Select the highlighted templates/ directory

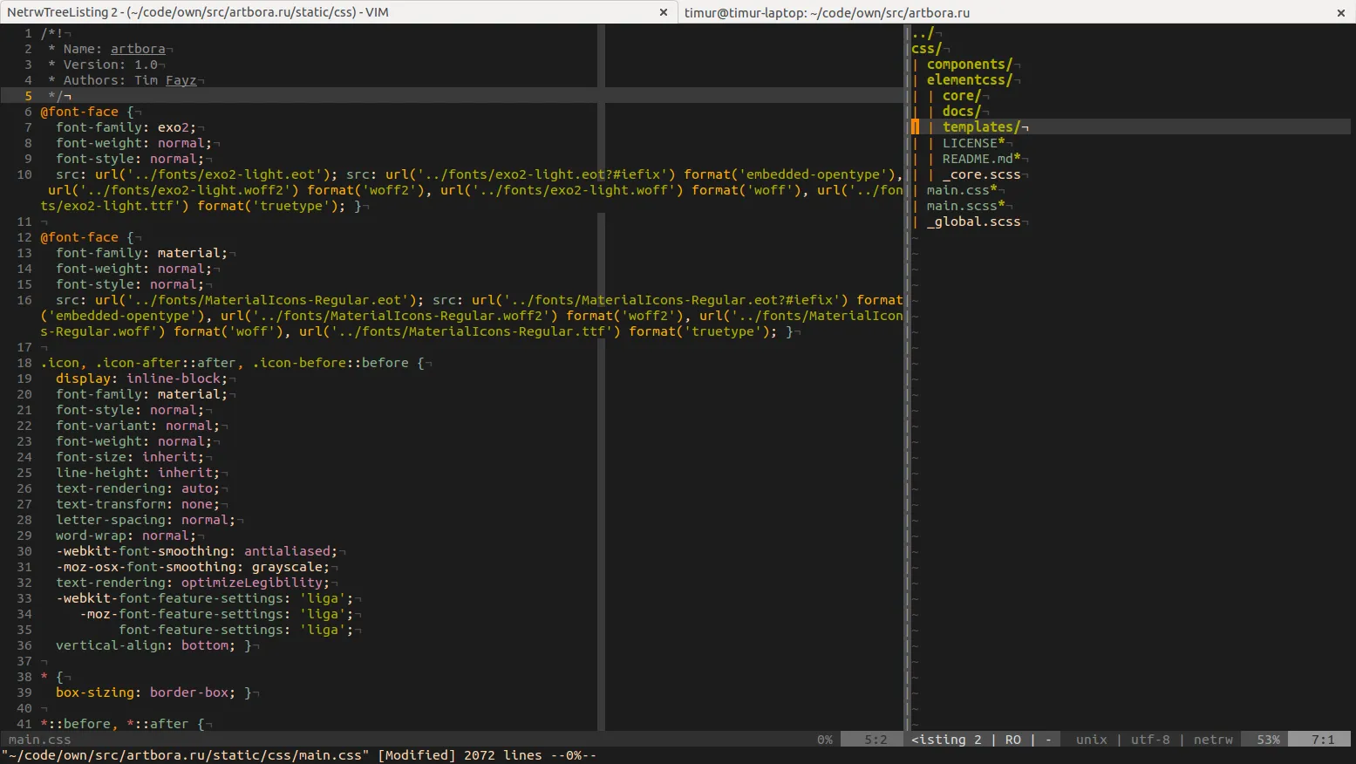pyautogui.click(x=980, y=127)
